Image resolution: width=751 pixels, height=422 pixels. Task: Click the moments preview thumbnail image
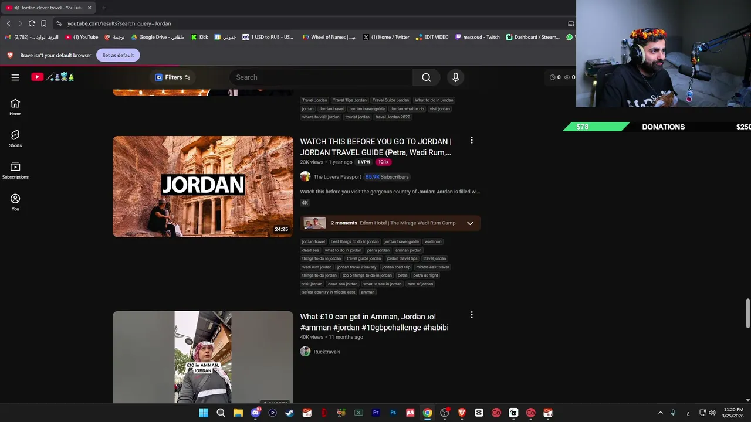coord(314,223)
